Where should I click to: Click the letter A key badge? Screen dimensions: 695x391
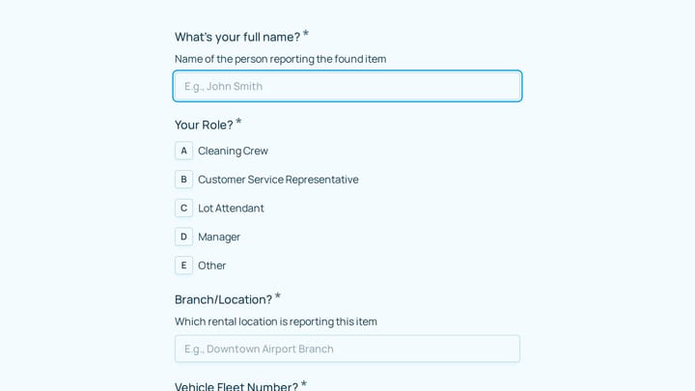click(183, 151)
